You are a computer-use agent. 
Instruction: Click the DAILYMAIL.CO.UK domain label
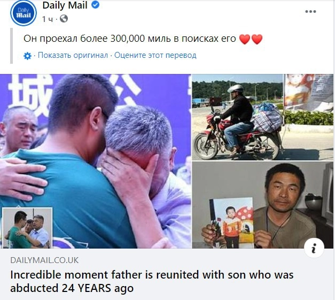coord(44,260)
